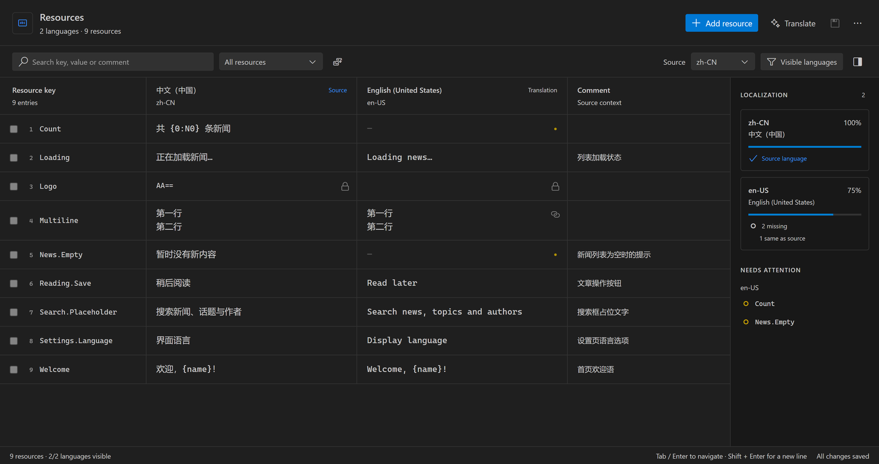Select the Reading.Save row checkbox
The width and height of the screenshot is (879, 464).
click(14, 284)
